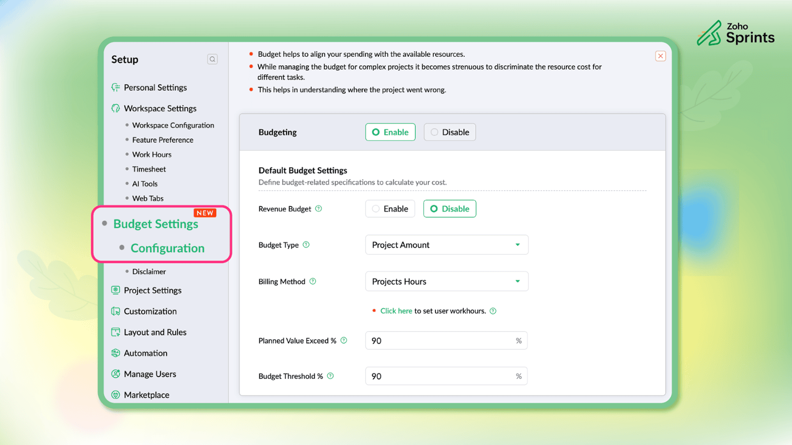This screenshot has height=445, width=792.
Task: Click the Customization sidebar icon
Action: [x=116, y=311]
